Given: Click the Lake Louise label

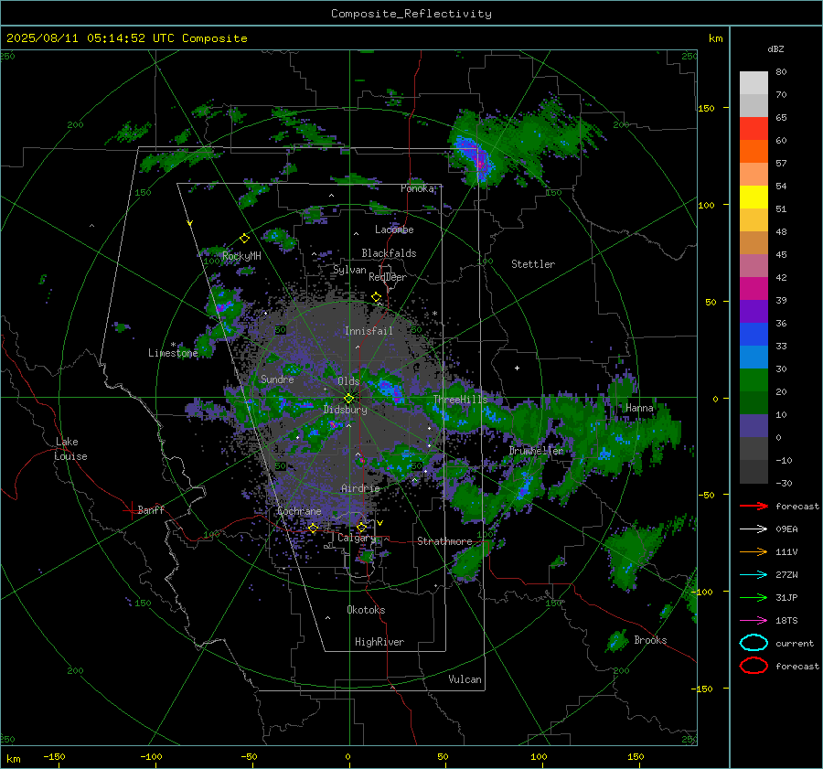Looking at the screenshot, I should coord(70,449).
